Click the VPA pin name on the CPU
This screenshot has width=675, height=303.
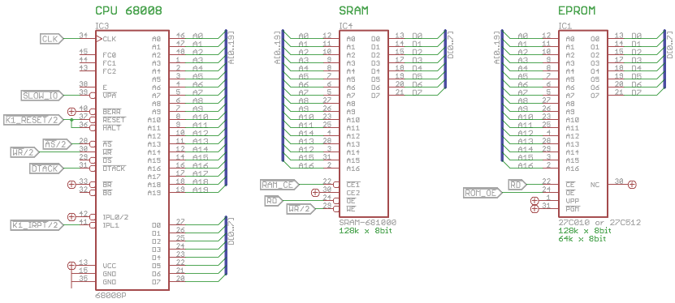109,96
